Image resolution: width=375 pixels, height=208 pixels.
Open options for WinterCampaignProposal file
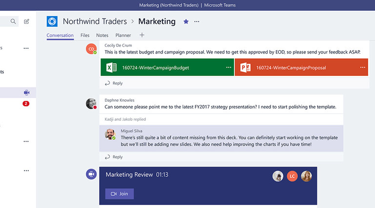pyautogui.click(x=363, y=68)
